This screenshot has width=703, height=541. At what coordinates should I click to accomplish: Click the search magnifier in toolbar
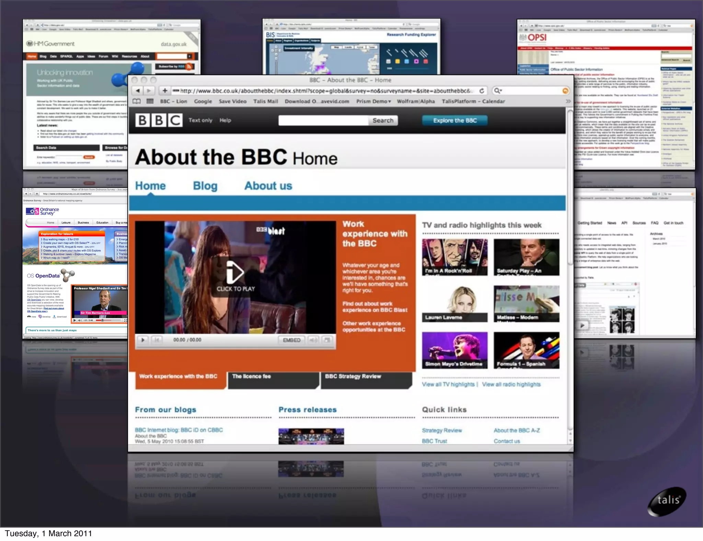(x=497, y=91)
